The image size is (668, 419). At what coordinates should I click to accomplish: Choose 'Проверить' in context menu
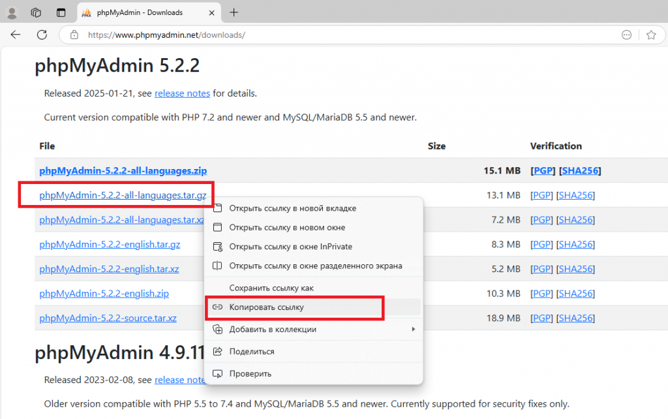[x=314, y=374]
